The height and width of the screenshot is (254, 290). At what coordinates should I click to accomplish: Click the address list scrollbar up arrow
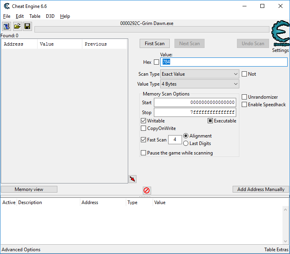pos(285,210)
